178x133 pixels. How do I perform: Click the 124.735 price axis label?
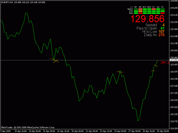(x=174, y=121)
